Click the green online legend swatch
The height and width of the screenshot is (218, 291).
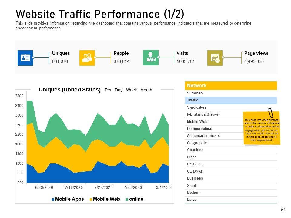pyautogui.click(x=127, y=200)
